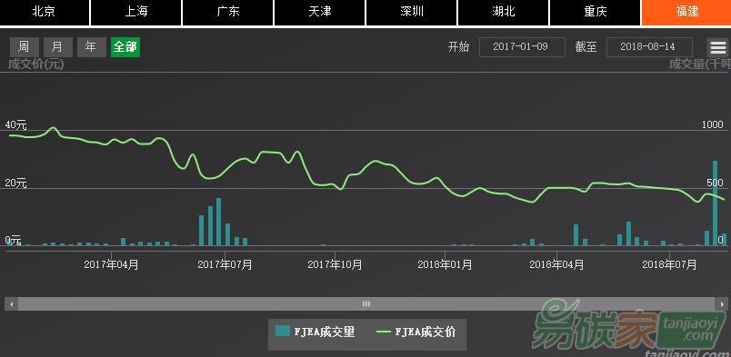Toggle the FJEA成交价 legend series
This screenshot has width=731, height=357.
416,332
